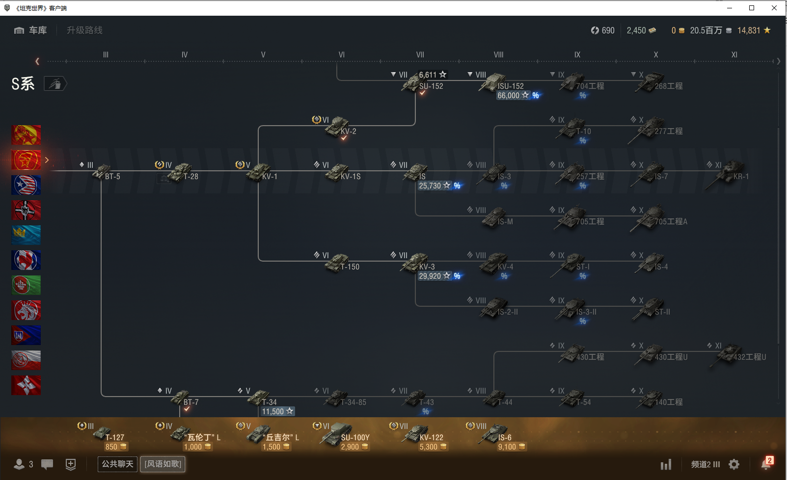The image size is (787, 480).
Task: Pick the blue flag with shield and red triangle
Action: [x=26, y=335]
